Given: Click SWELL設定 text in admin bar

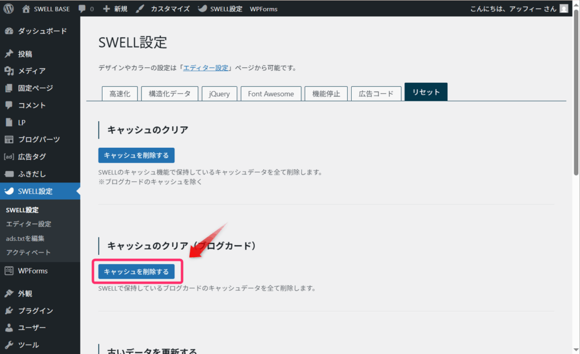Looking at the screenshot, I should tap(227, 9).
